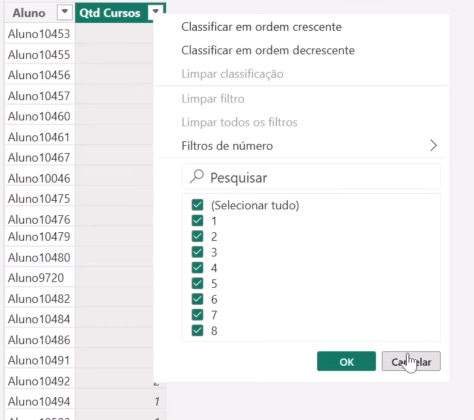This screenshot has width=474, height=420.
Task: Select the Aluno10484 cell
Action: click(x=39, y=319)
